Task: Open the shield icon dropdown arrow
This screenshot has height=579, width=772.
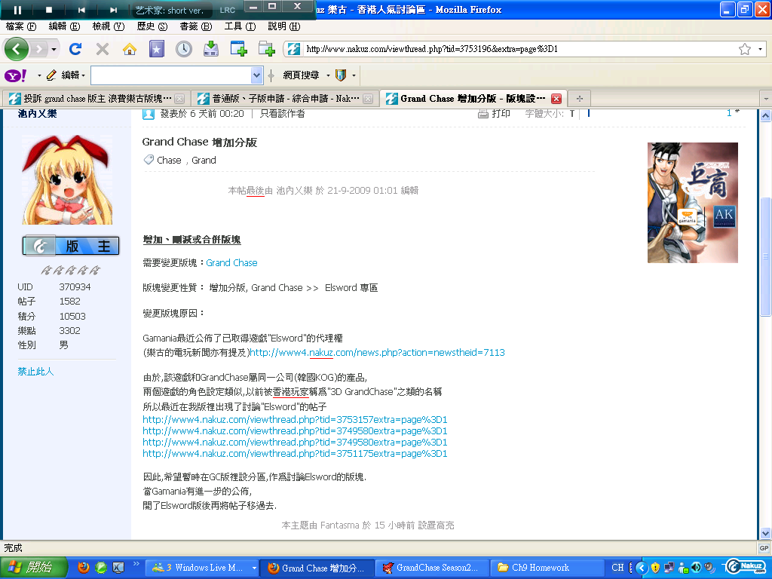Action: 354,75
